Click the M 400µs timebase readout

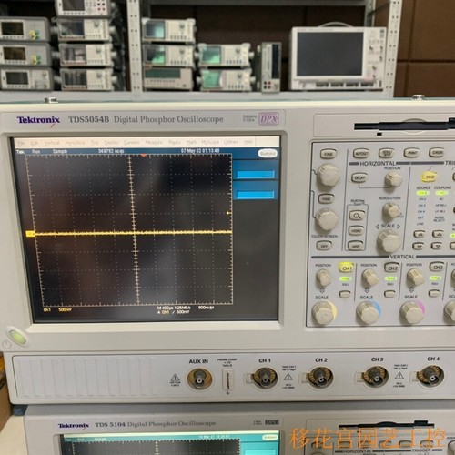click(166, 308)
